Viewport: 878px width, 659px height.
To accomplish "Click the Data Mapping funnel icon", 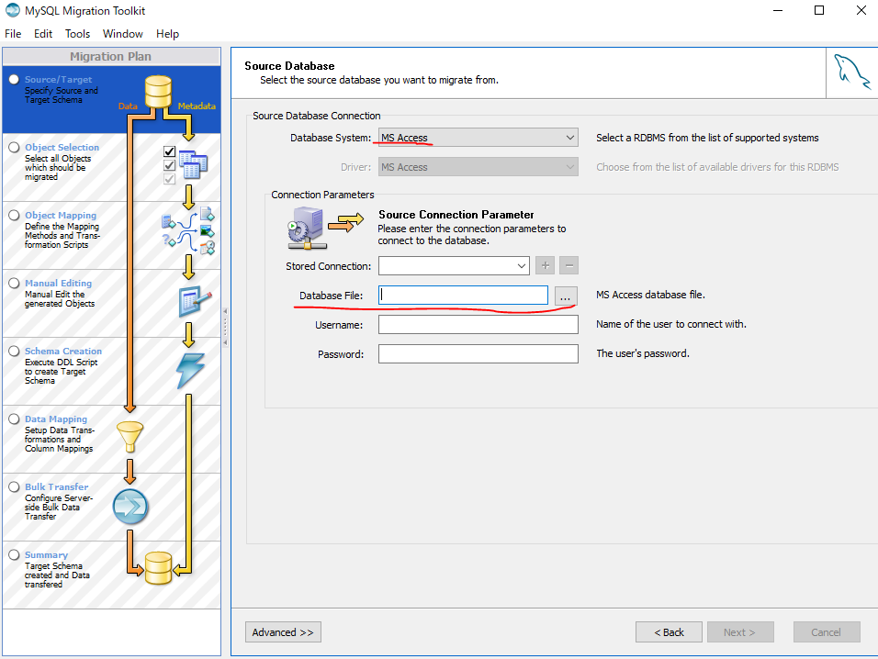I will (129, 437).
